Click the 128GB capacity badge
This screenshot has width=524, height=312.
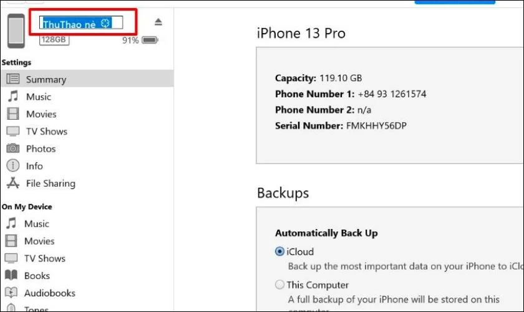pyautogui.click(x=54, y=40)
